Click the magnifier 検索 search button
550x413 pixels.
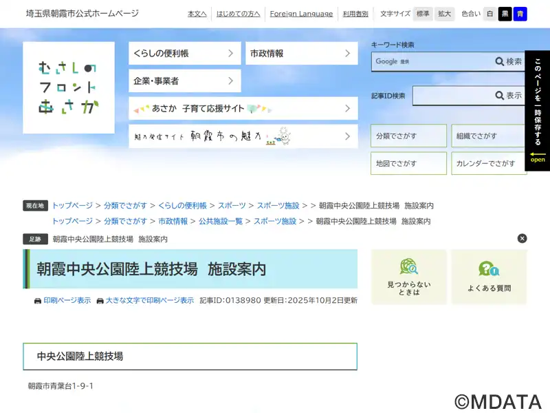(509, 61)
